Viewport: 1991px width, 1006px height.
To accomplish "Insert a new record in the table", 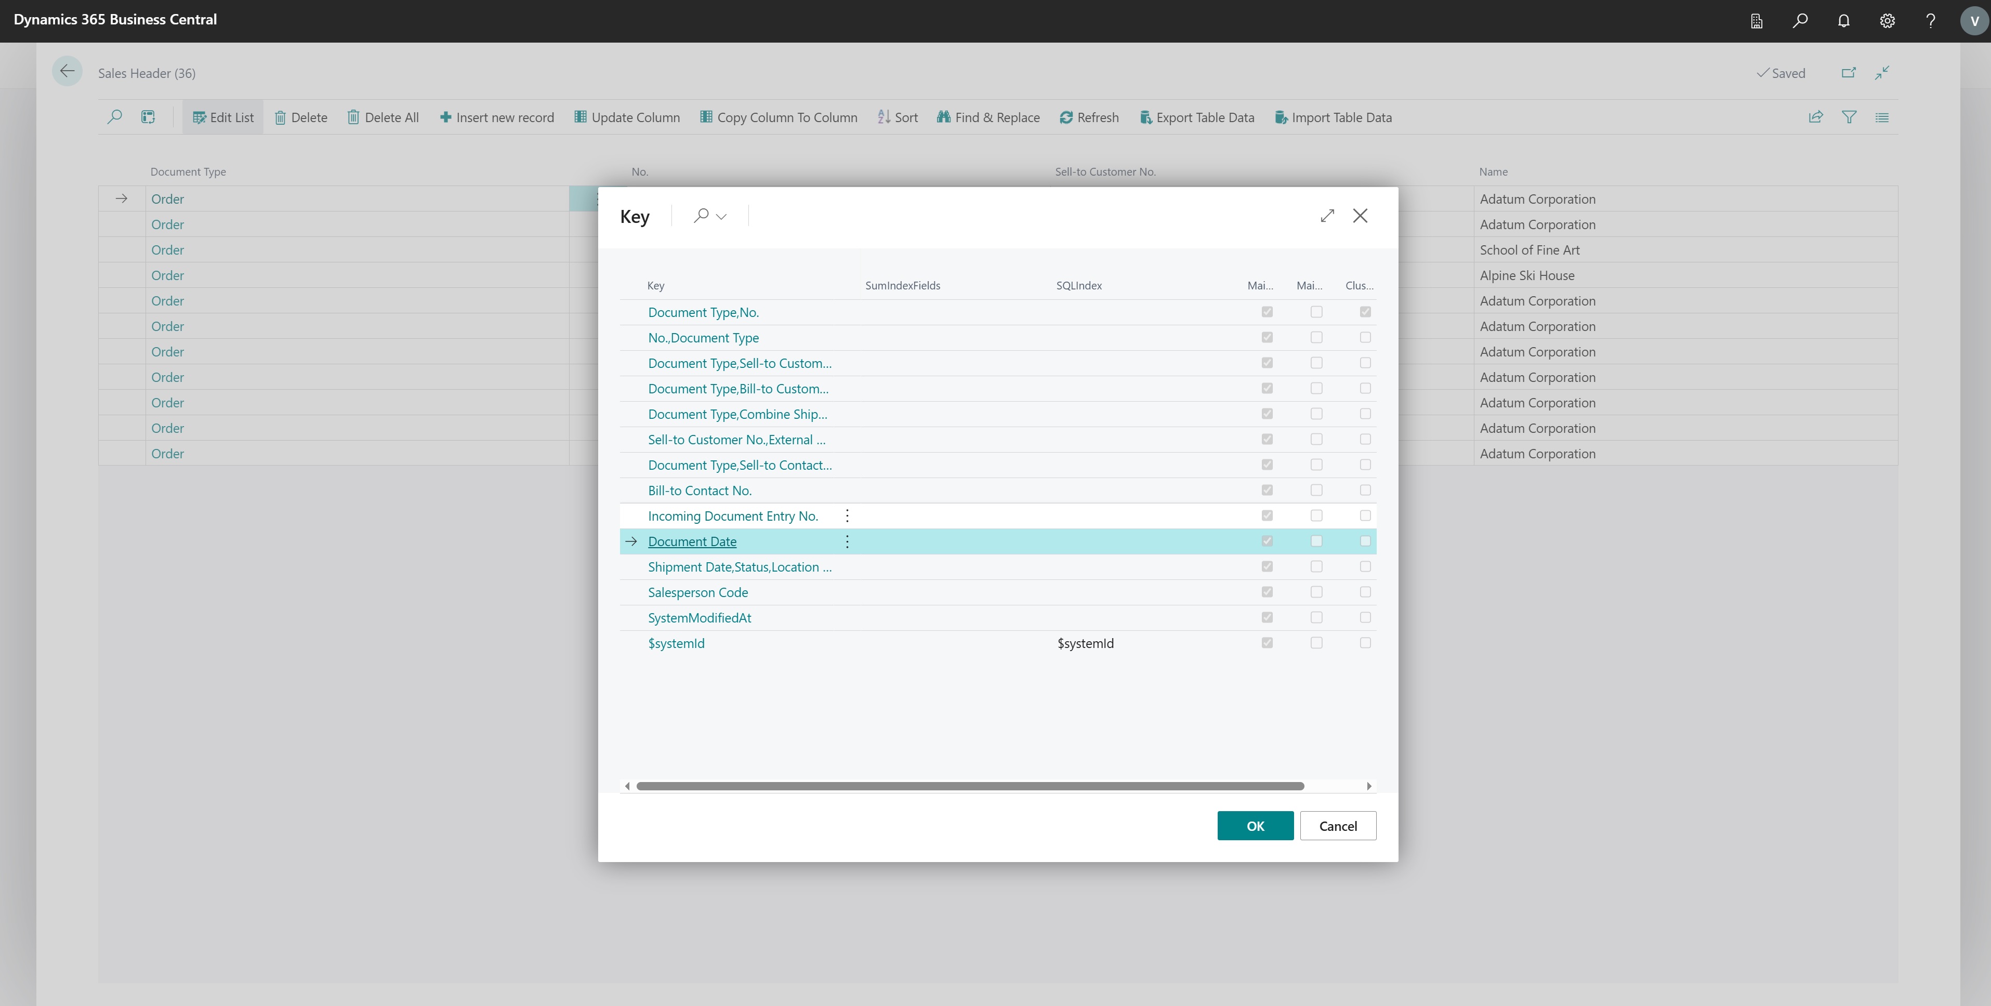I will pyautogui.click(x=497, y=117).
